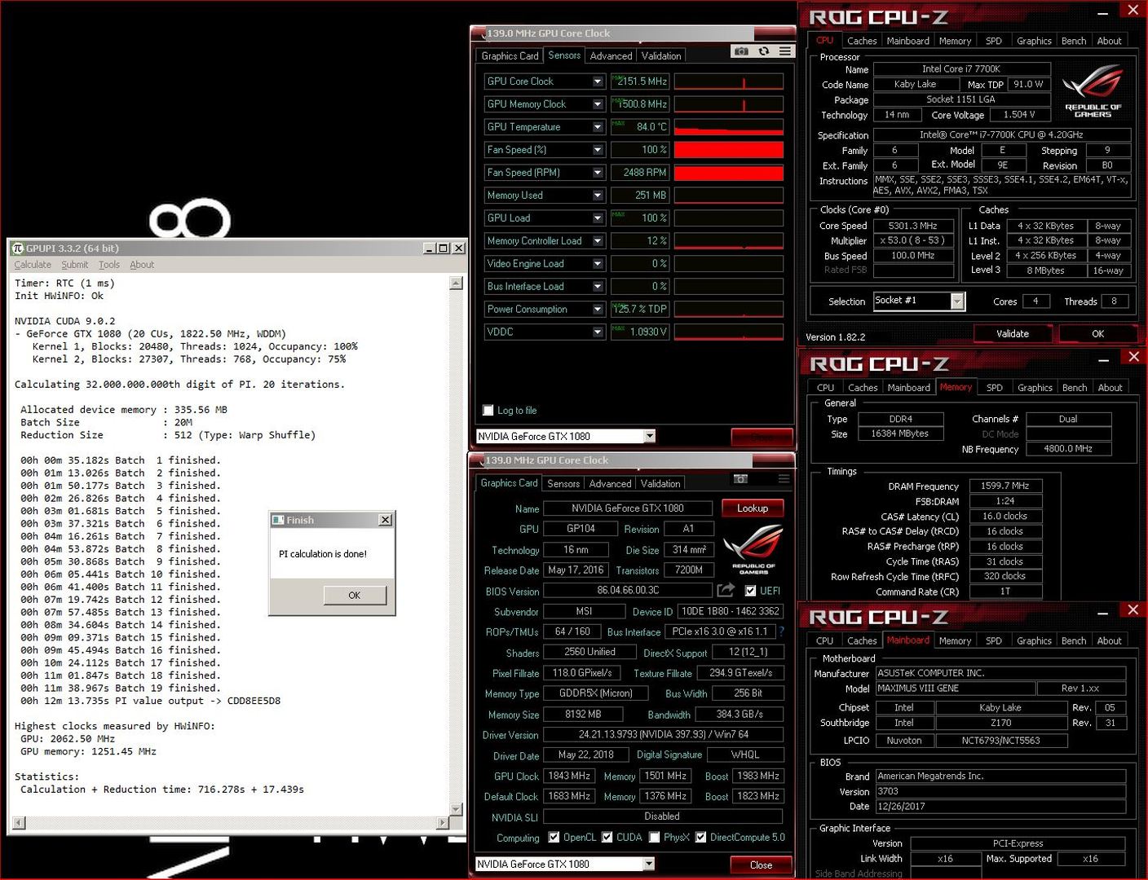Viewport: 1148px width, 880px height.
Task: Open the Socket #1 selection dropdown in CPU-Z
Action: (x=957, y=301)
